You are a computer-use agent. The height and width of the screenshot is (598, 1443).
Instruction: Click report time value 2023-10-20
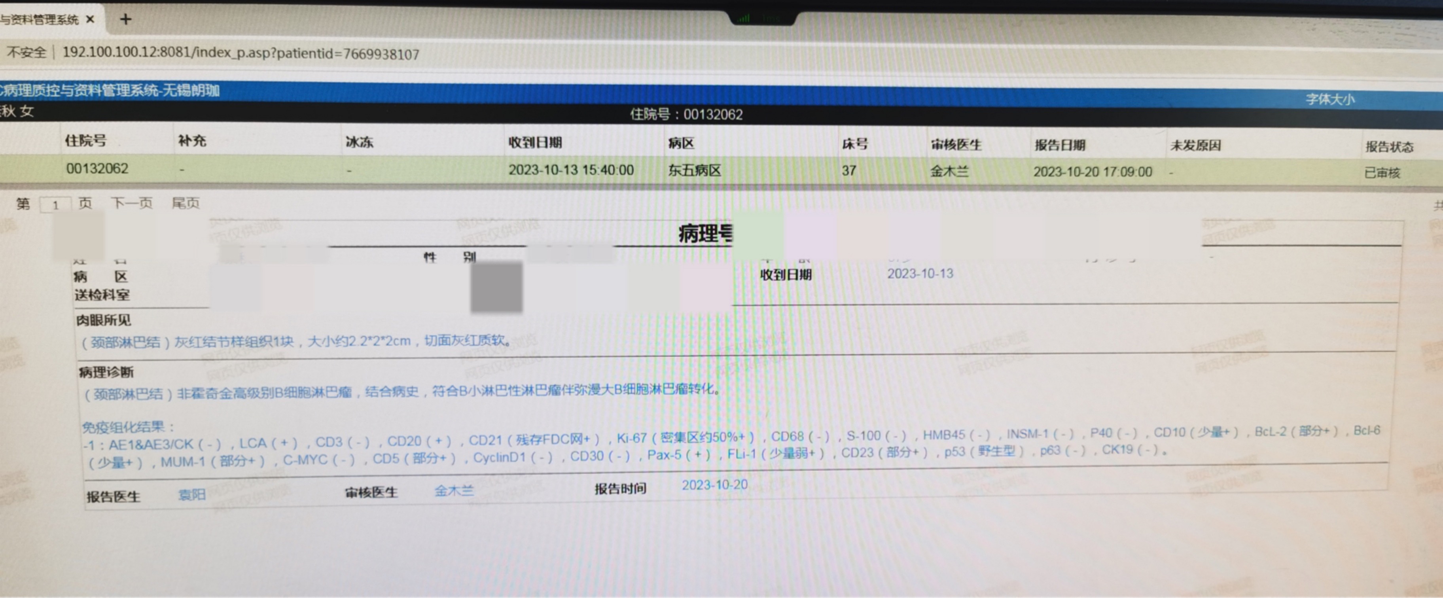click(715, 485)
